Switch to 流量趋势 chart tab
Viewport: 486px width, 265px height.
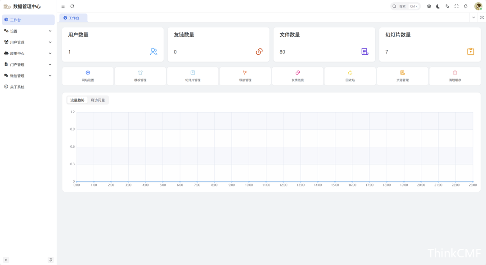click(x=77, y=100)
